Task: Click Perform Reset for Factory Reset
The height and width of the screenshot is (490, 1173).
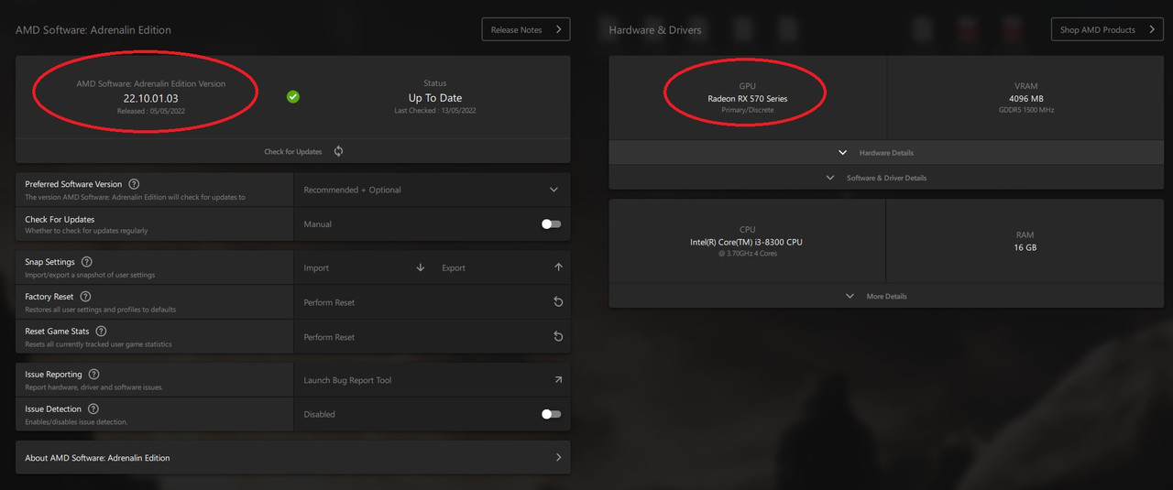Action: (329, 302)
